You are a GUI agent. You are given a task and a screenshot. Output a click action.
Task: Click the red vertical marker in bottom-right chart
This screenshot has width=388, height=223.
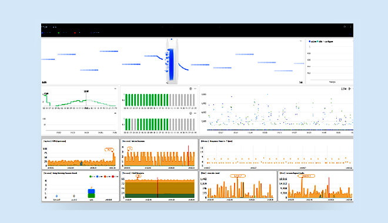329,187
